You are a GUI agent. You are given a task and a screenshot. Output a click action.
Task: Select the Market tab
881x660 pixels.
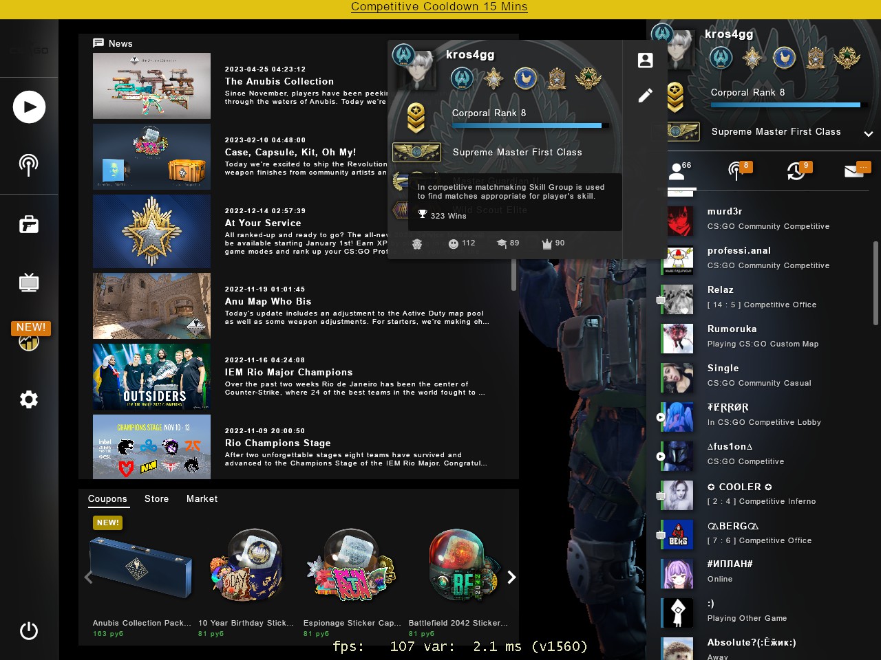coord(202,499)
